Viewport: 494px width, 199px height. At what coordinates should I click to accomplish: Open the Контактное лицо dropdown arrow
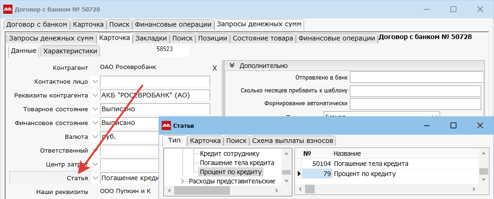(95, 81)
